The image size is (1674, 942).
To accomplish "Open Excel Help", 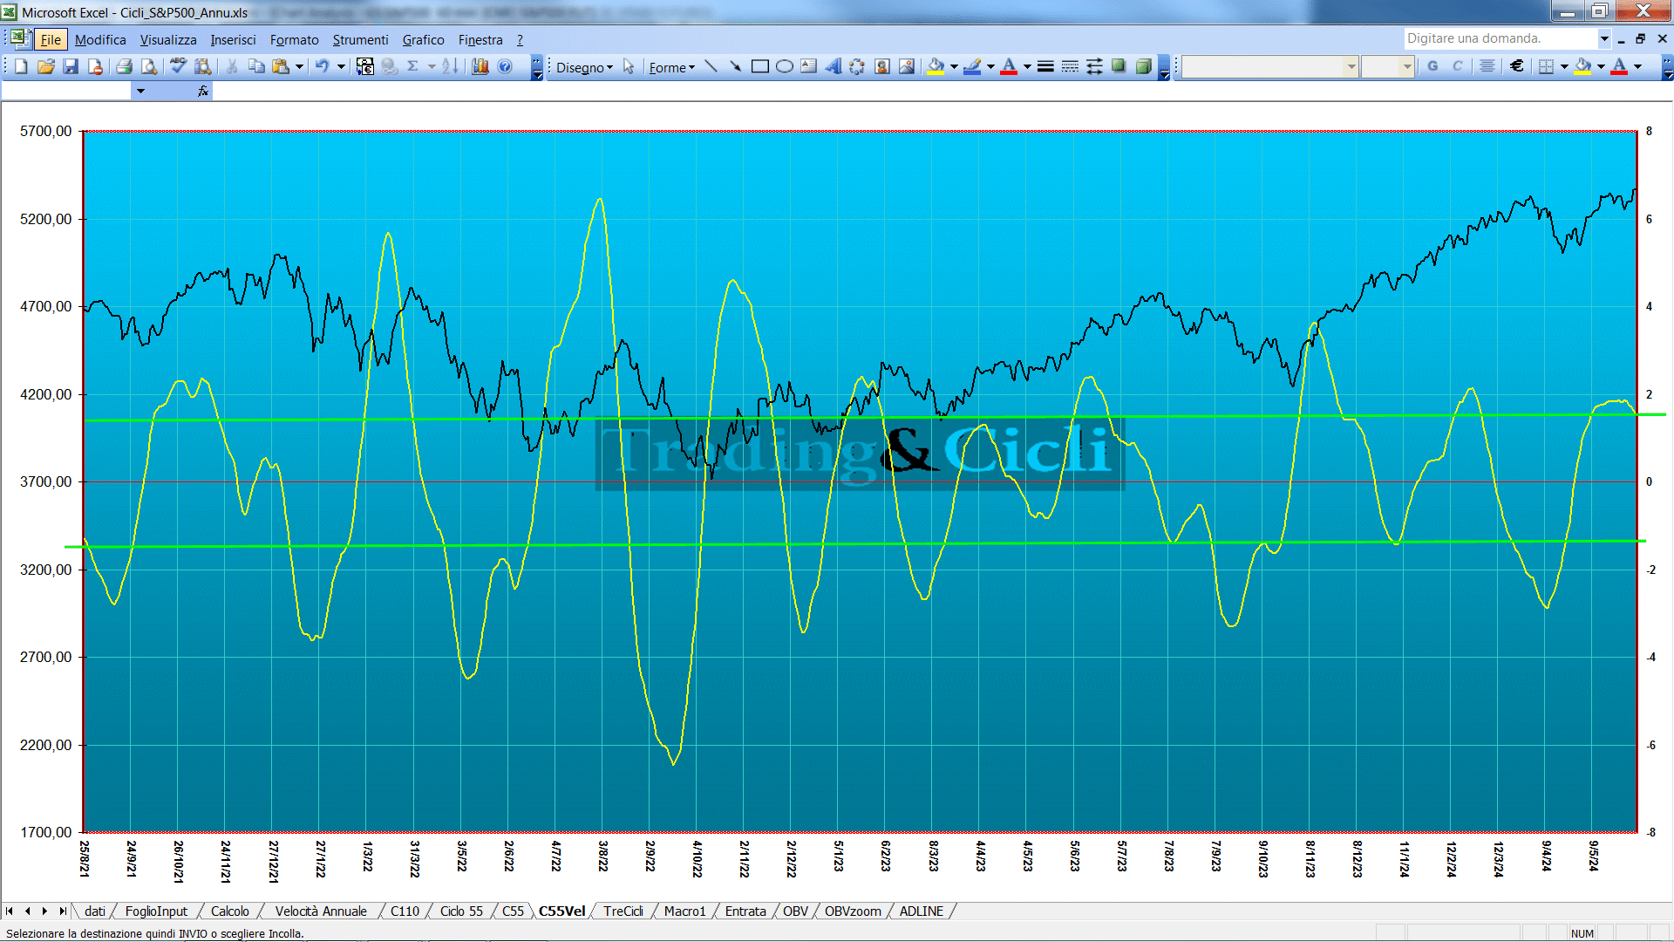I will 505,66.
